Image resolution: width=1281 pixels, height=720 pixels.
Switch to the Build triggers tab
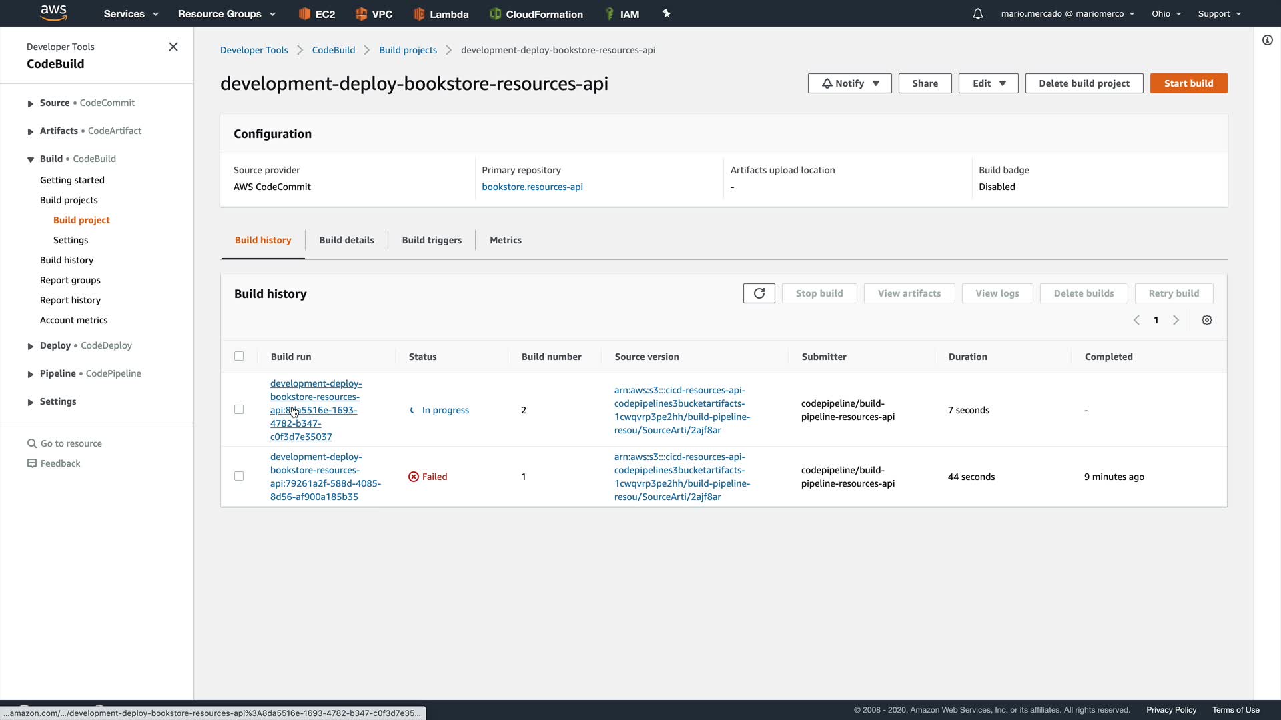[x=432, y=240]
